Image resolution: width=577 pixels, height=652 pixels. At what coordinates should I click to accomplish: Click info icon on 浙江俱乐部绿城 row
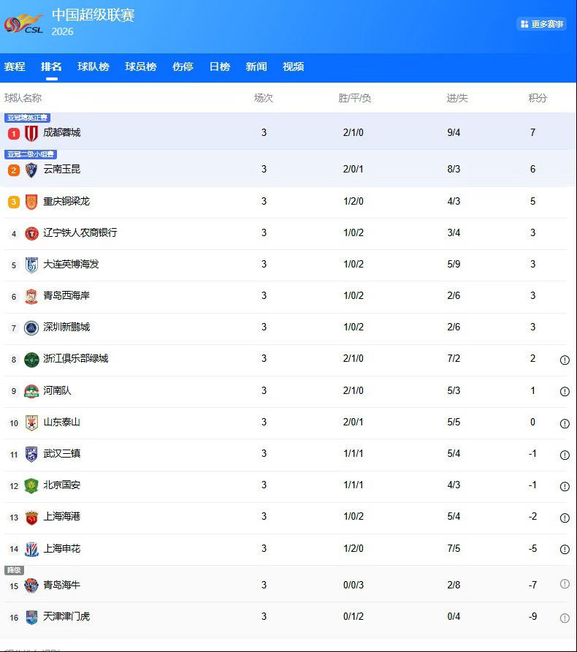(565, 360)
